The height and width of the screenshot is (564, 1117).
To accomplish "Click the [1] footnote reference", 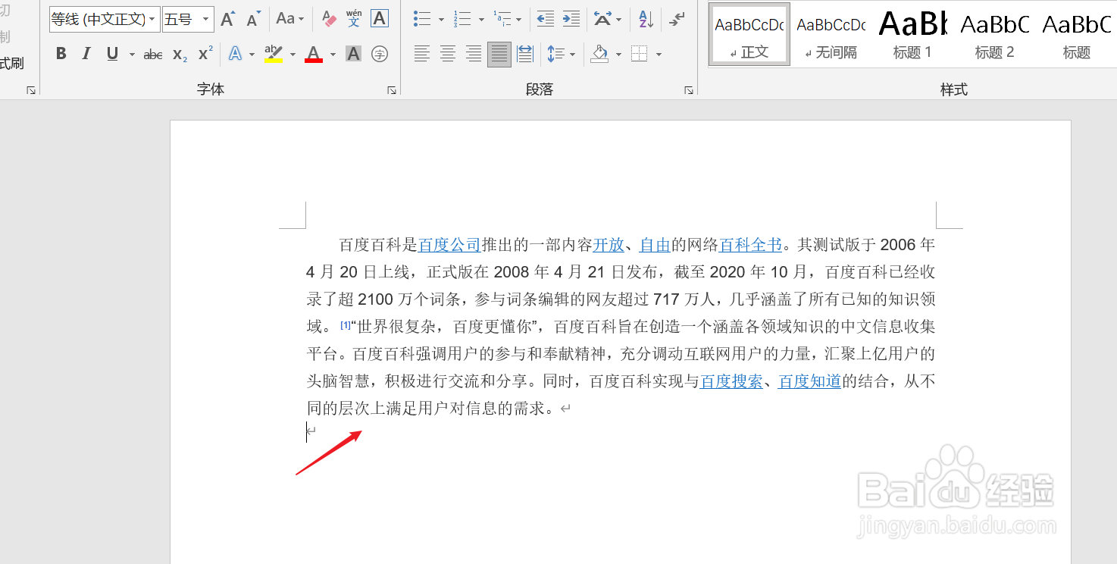I will click(346, 324).
